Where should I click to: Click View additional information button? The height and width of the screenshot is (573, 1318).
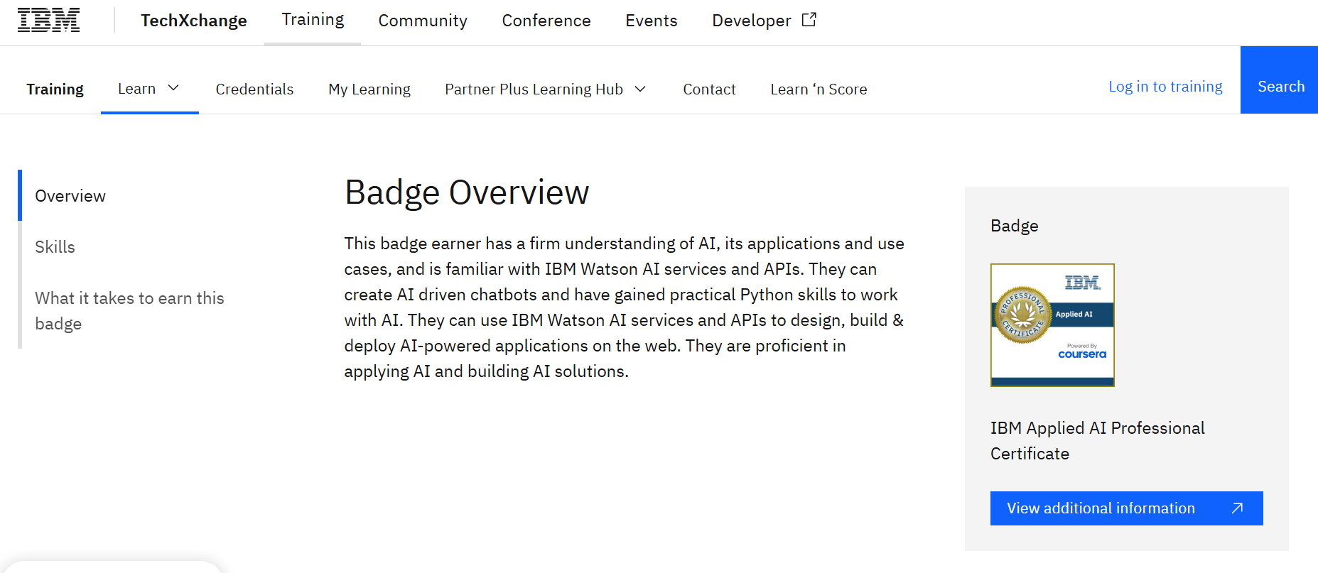pos(1126,508)
